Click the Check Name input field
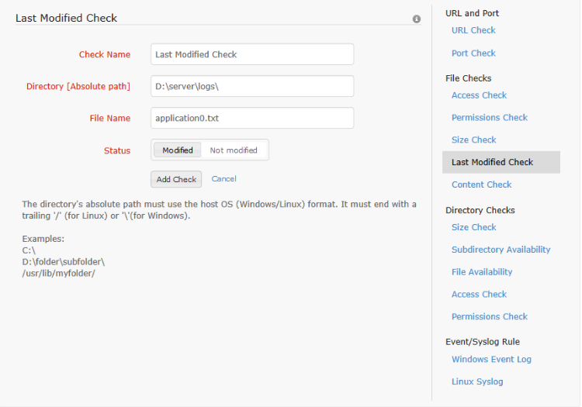The width and height of the screenshot is (582, 407). (x=252, y=54)
